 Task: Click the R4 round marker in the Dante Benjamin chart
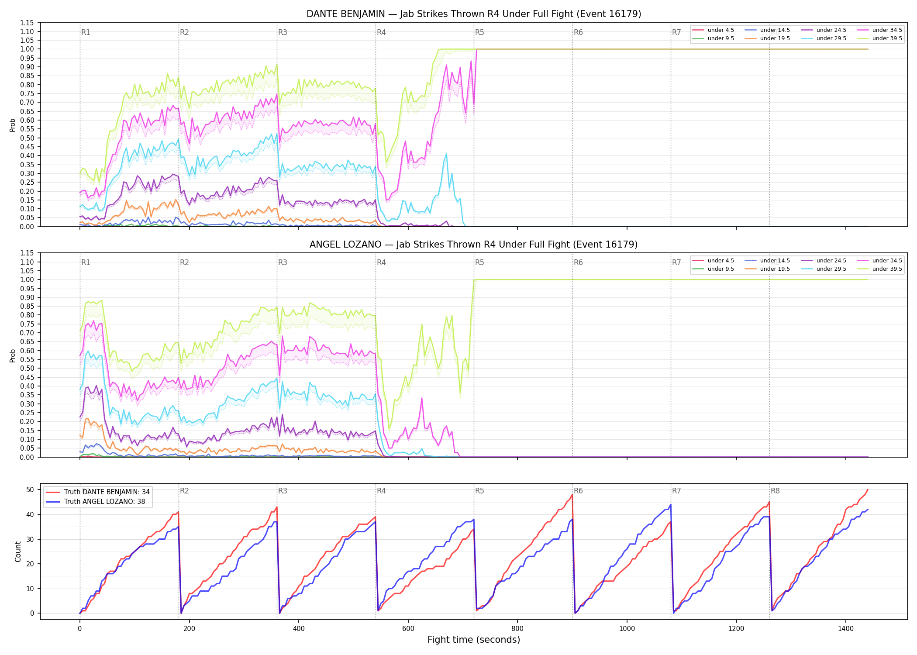click(x=381, y=32)
